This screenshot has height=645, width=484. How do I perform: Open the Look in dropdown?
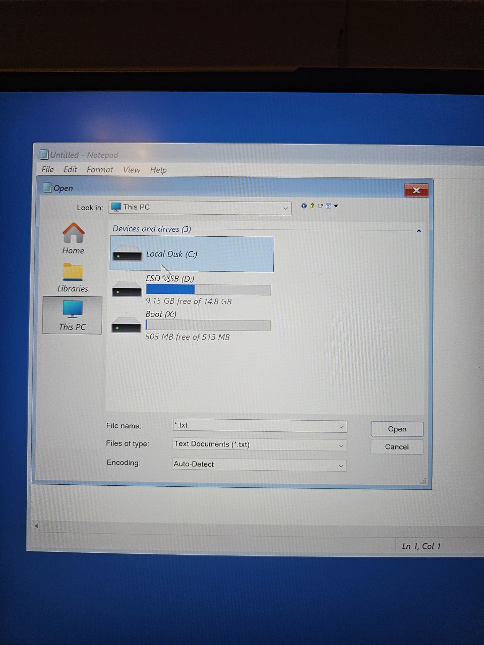click(x=285, y=208)
